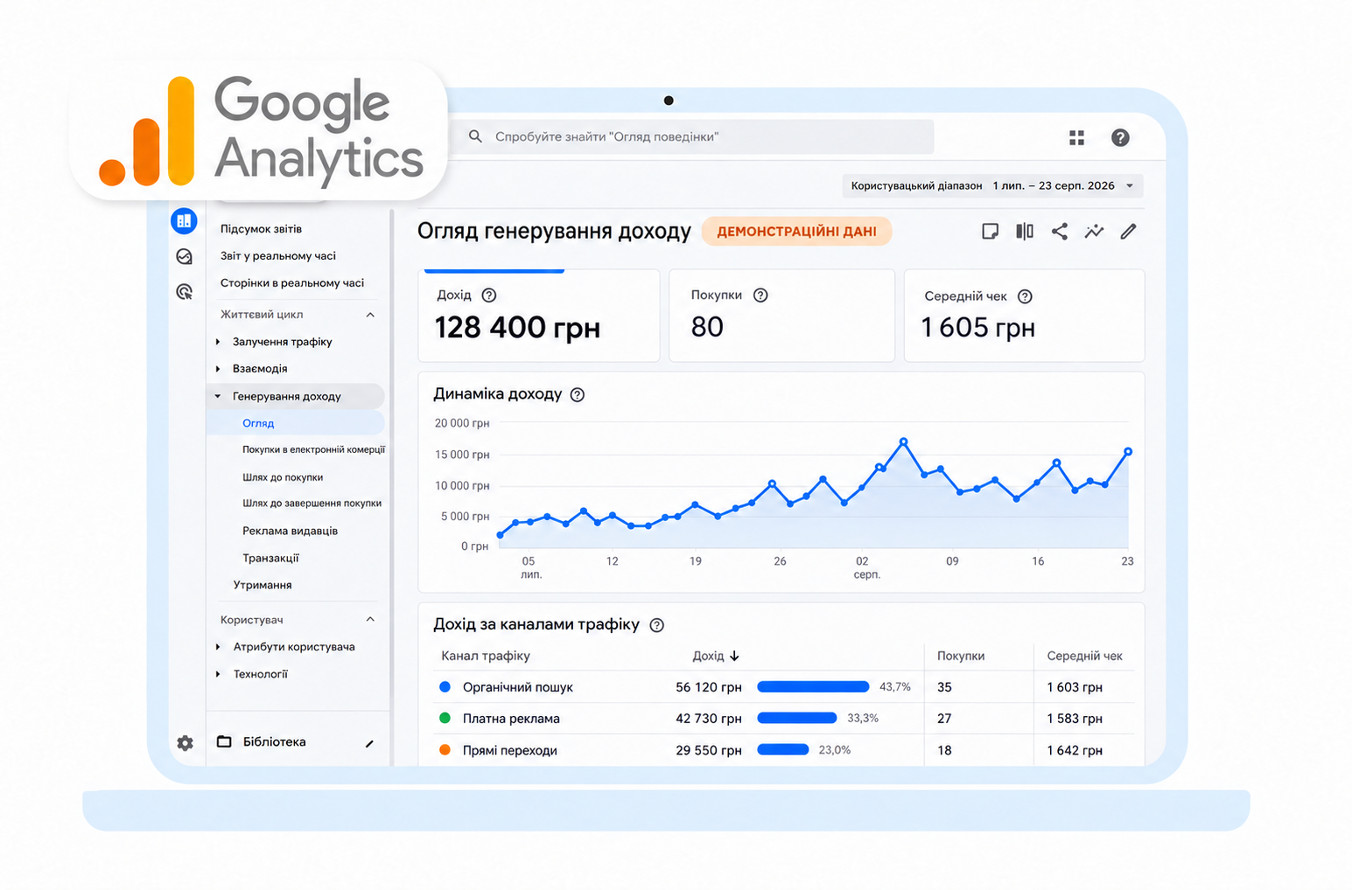Click help icon next to Дохід metric
Screen dimensions: 1352x890
point(489,296)
